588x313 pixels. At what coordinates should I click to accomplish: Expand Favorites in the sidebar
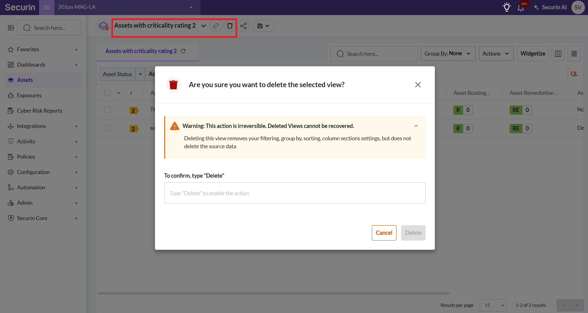(x=43, y=49)
